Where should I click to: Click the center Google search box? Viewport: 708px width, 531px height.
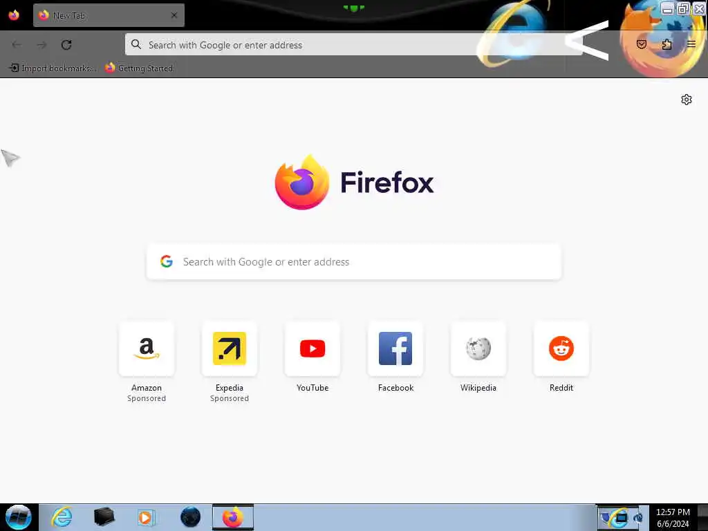[354, 262]
